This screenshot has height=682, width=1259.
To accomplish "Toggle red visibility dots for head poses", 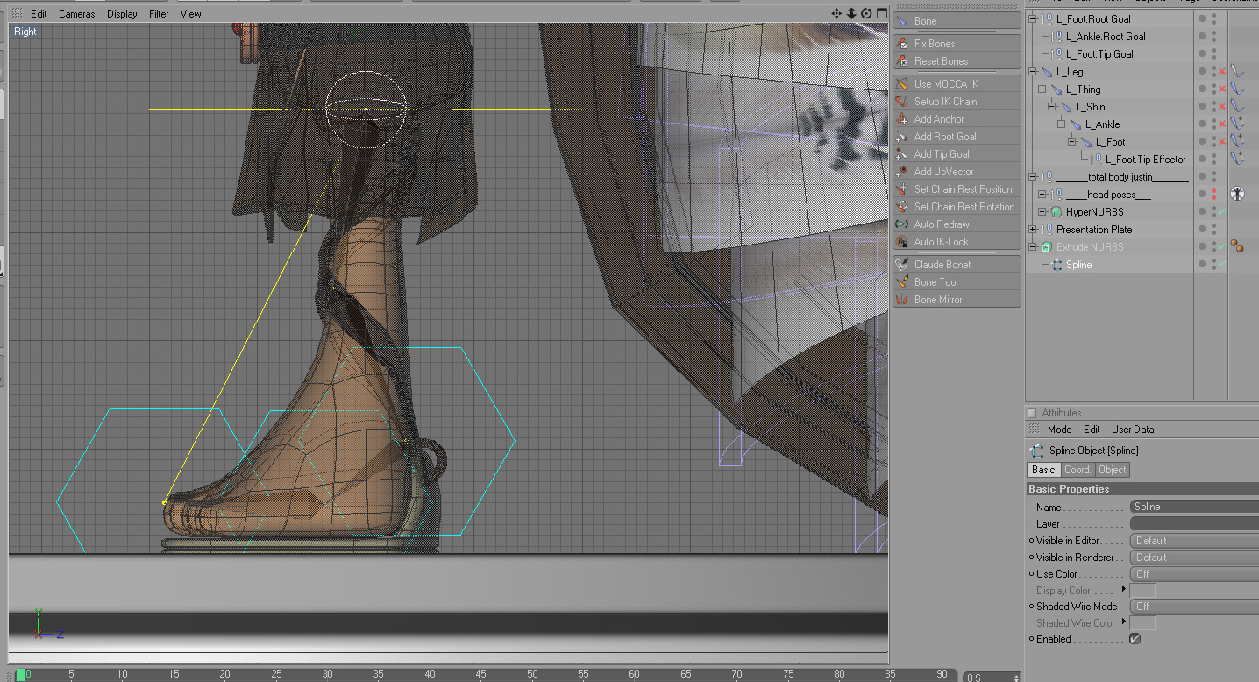I will pyautogui.click(x=1213, y=195).
